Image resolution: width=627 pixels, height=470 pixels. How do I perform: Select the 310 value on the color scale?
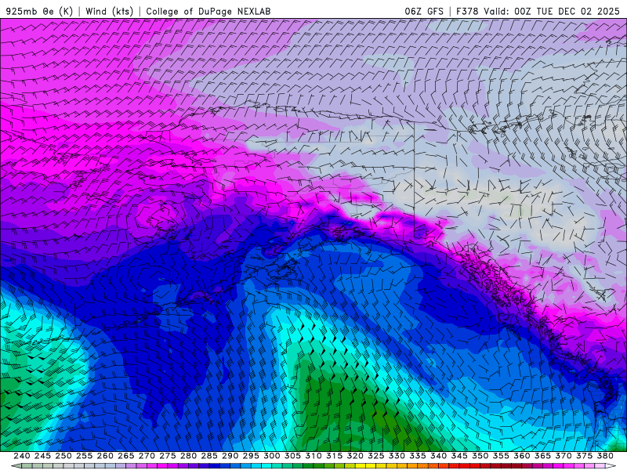(313, 456)
